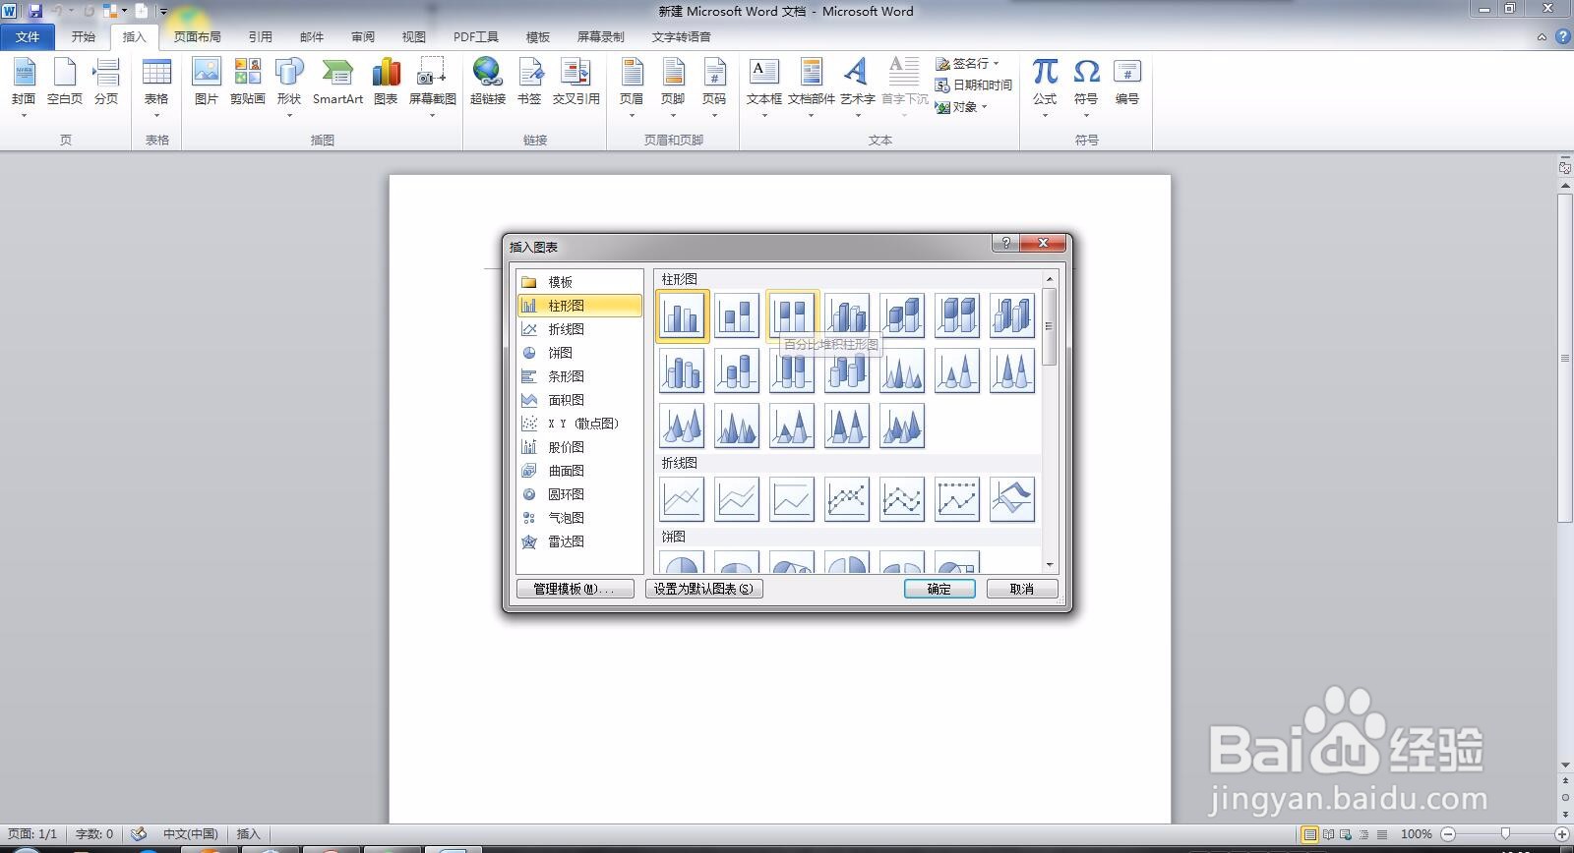
Task: Open the table (表格) insert menu
Action: tap(156, 86)
